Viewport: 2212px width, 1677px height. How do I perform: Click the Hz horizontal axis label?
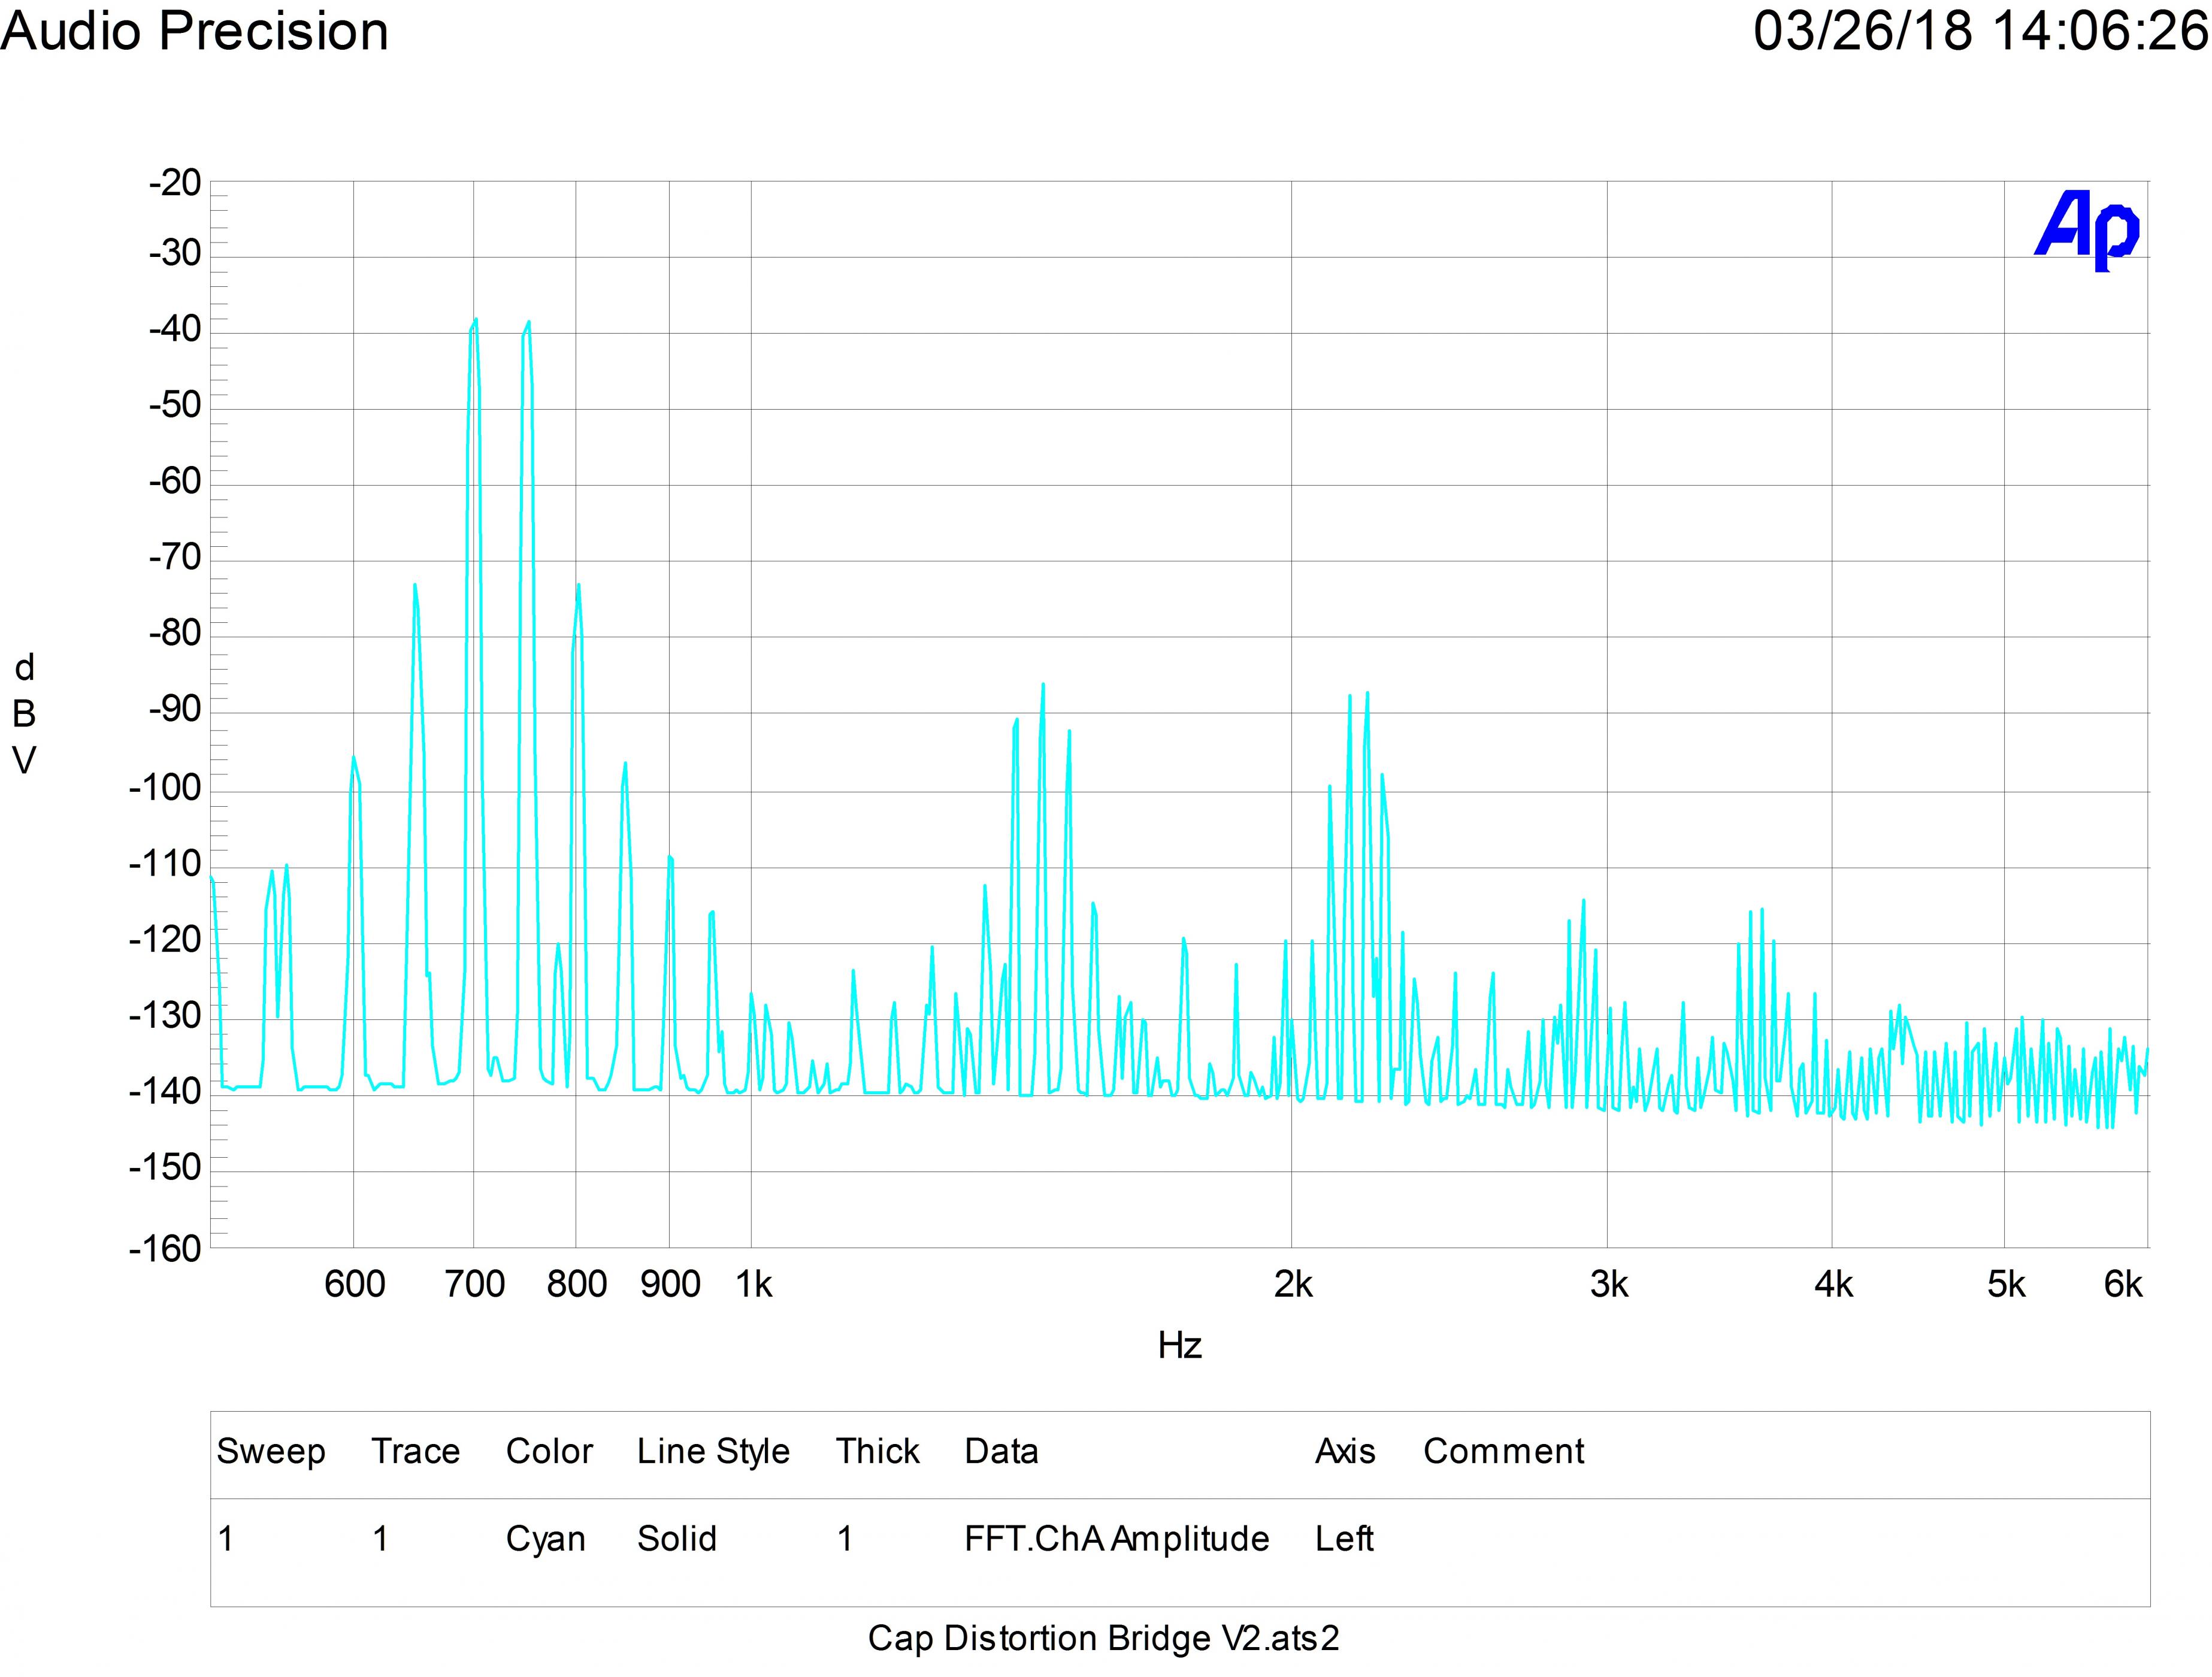1179,1345
